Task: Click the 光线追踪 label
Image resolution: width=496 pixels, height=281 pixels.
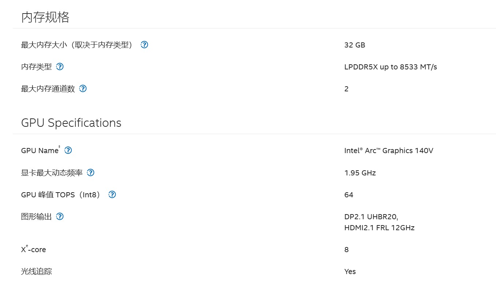Action: [x=36, y=272]
